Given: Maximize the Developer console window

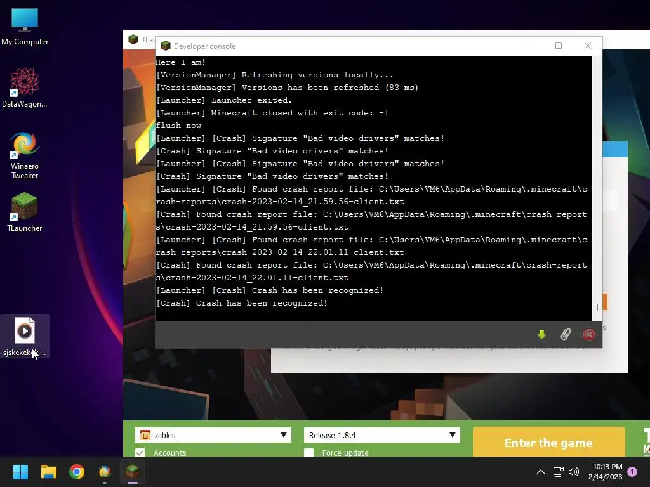Looking at the screenshot, I should click(559, 46).
